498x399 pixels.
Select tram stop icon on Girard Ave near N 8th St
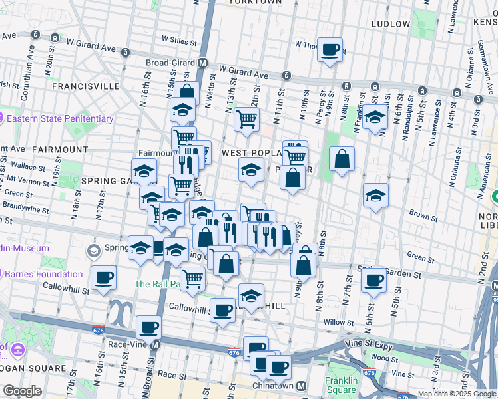[346, 86]
